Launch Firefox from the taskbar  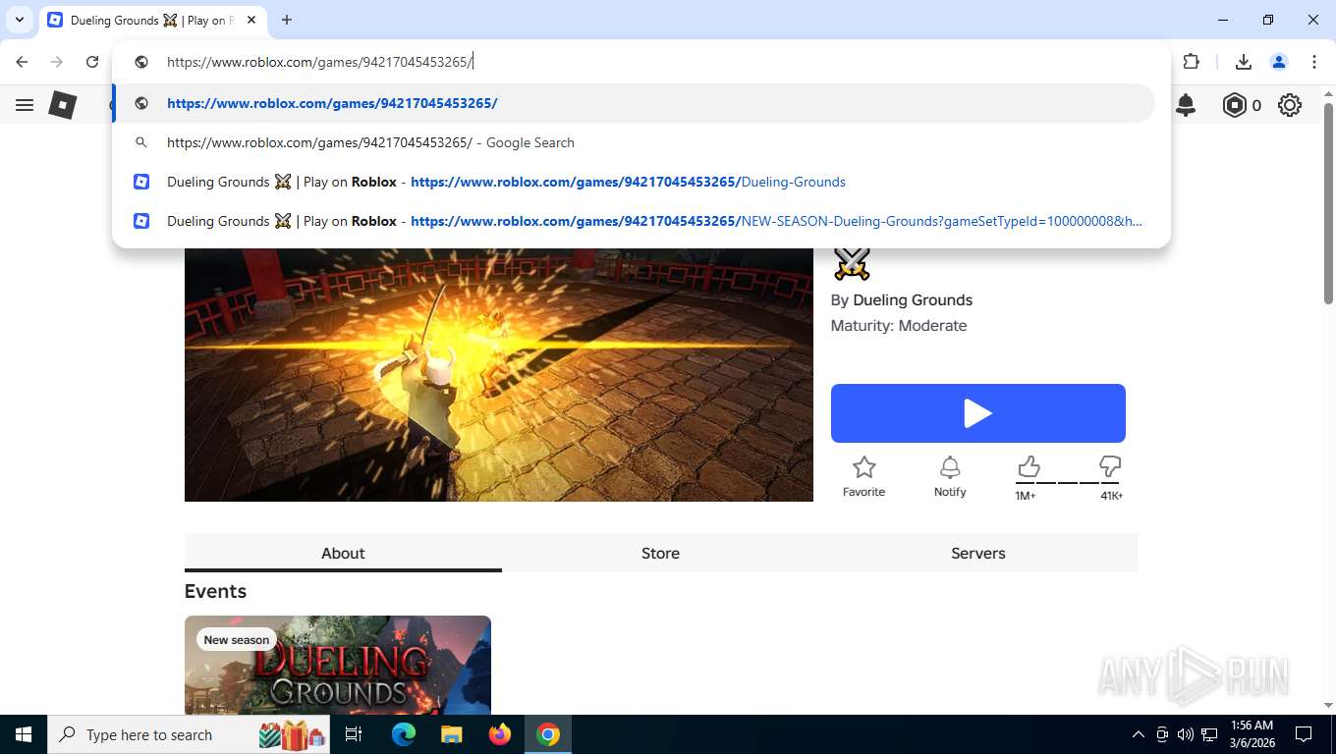pos(500,734)
